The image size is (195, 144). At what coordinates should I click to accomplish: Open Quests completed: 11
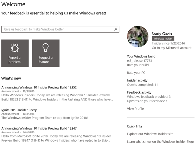142,85
